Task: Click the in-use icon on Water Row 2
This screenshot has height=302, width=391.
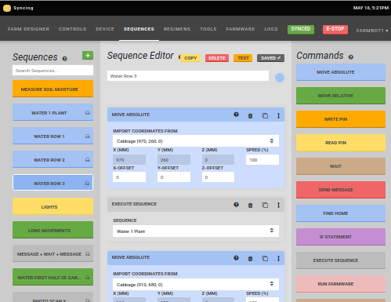Action: [88, 160]
